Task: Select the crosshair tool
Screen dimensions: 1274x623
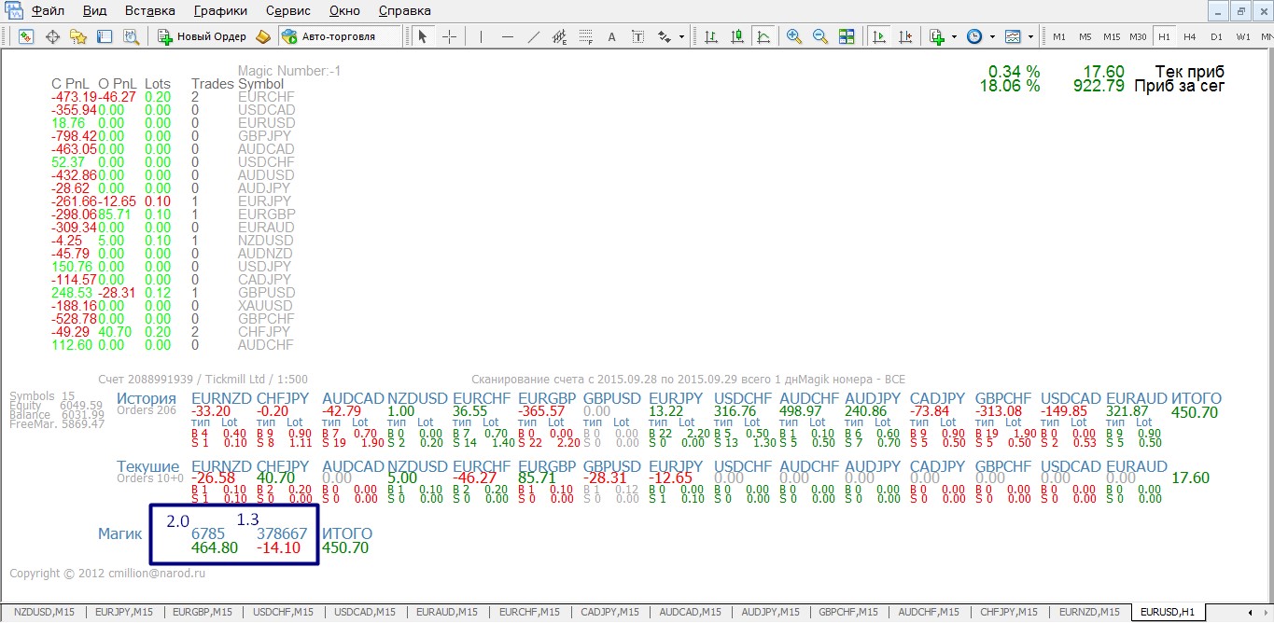Action: [x=449, y=36]
